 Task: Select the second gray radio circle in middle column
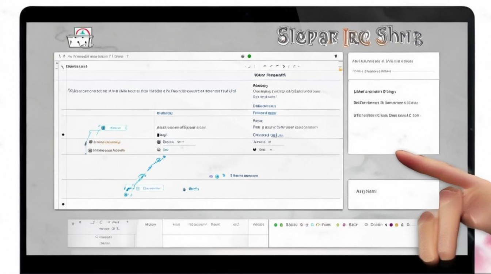tap(159, 150)
